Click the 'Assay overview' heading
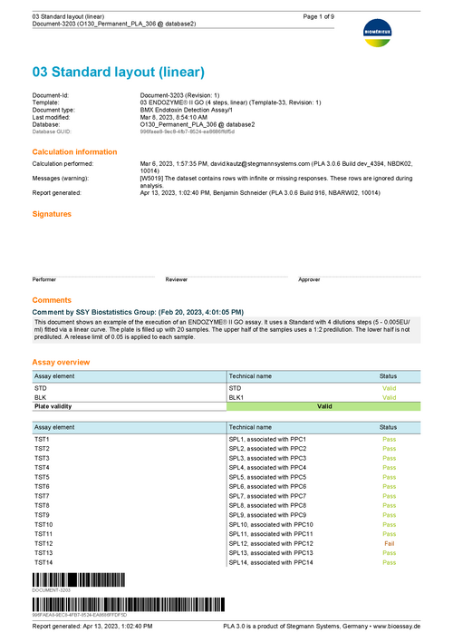 click(61, 363)
